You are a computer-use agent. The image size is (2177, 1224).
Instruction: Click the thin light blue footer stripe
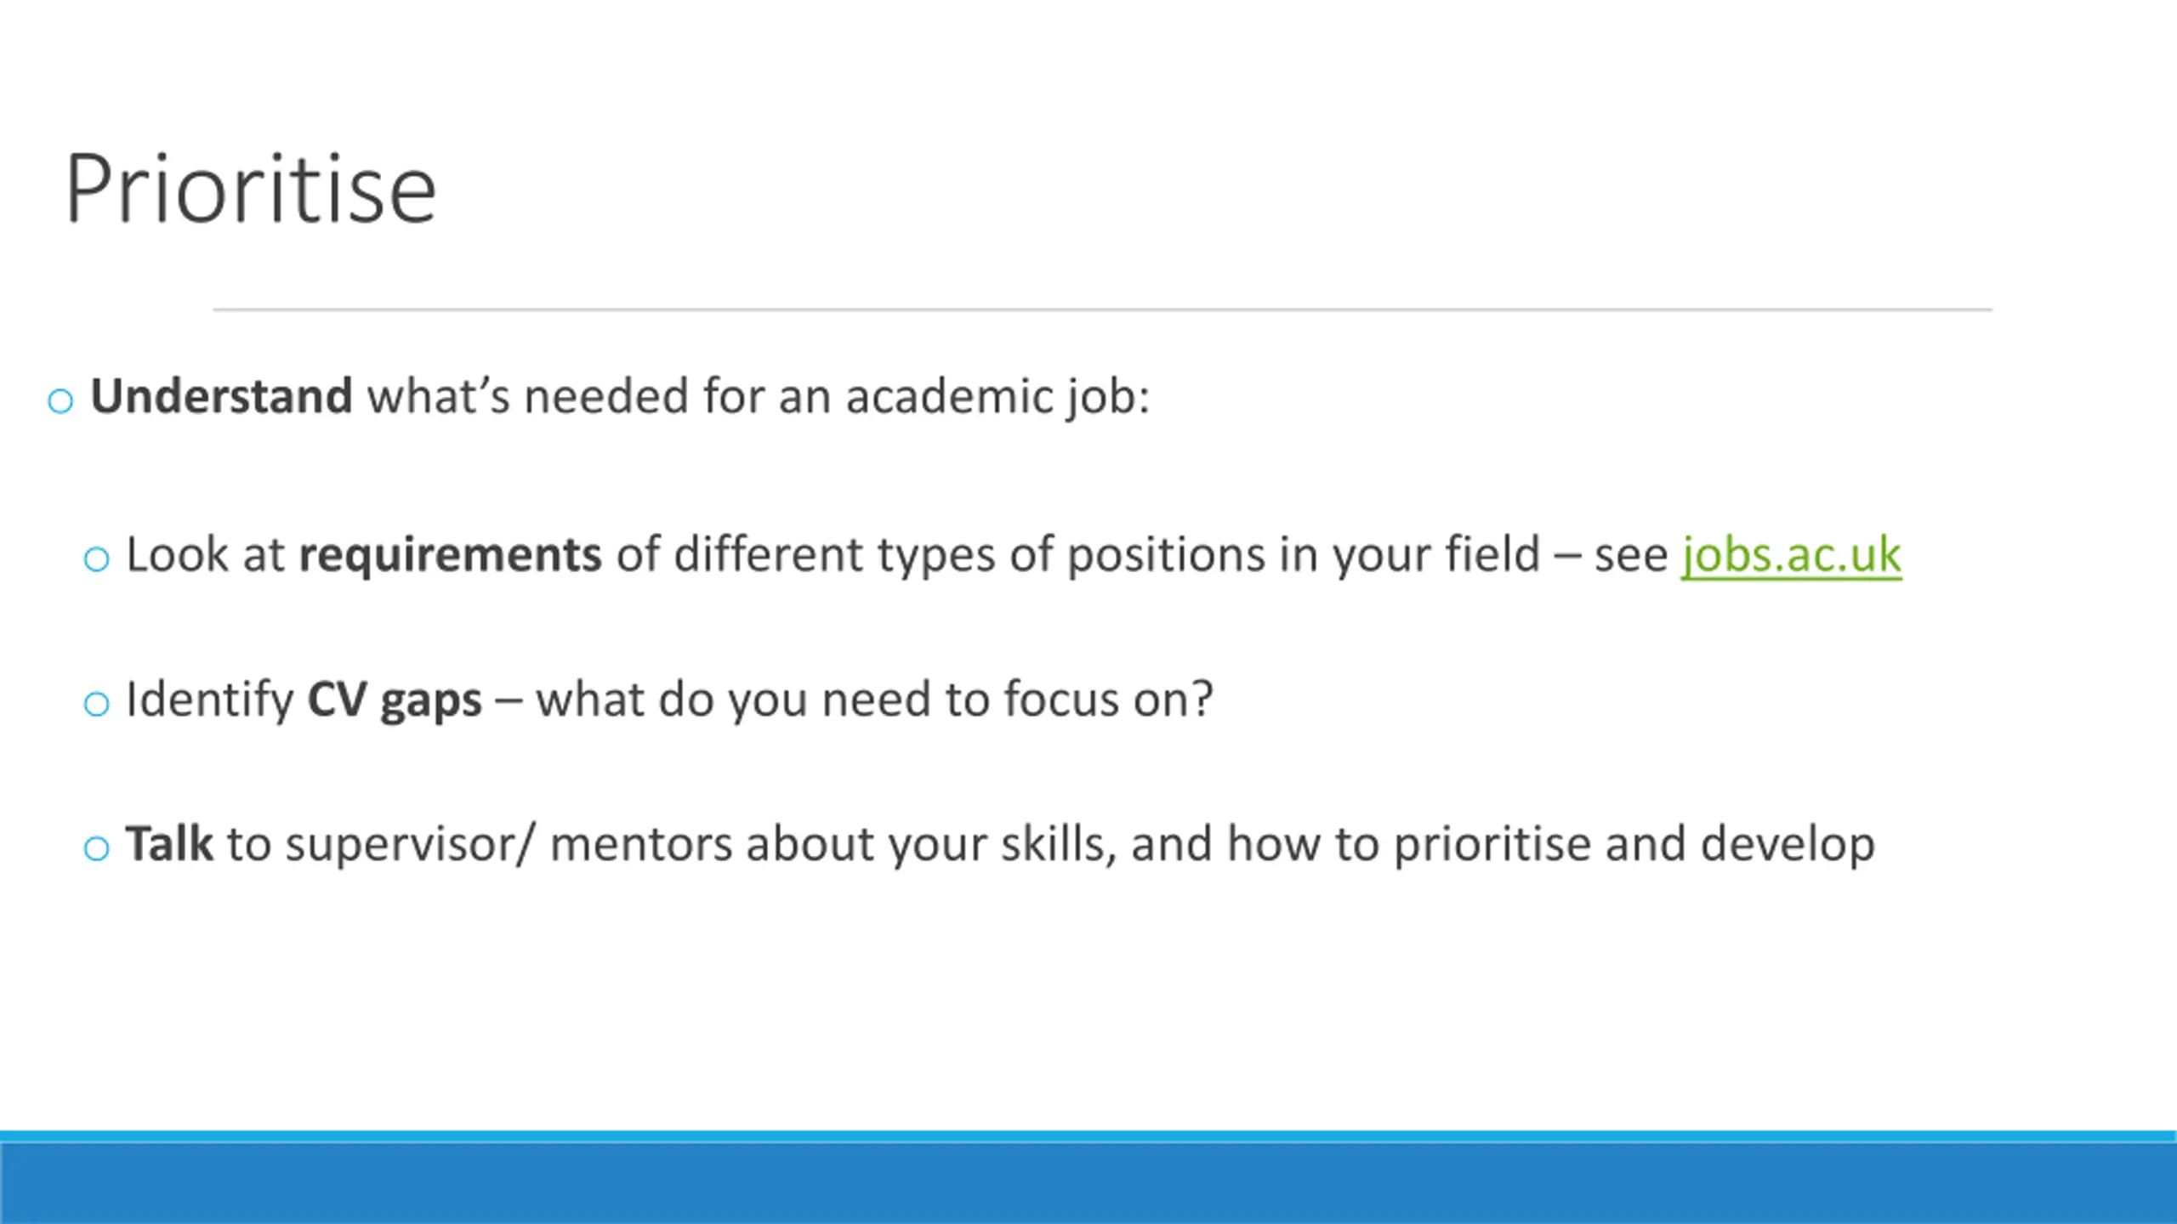pos(1088,1136)
